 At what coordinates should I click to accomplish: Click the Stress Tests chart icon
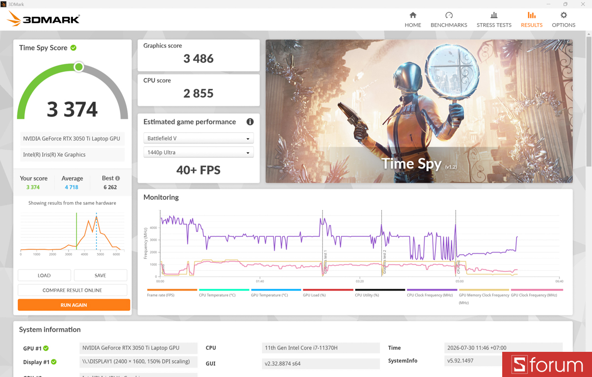point(494,15)
